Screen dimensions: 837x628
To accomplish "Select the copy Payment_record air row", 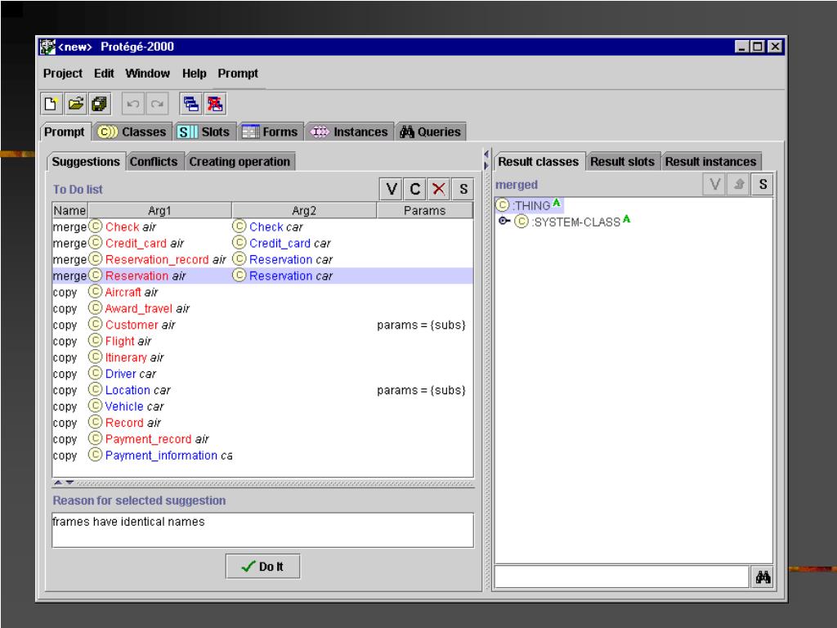I will pyautogui.click(x=262, y=439).
